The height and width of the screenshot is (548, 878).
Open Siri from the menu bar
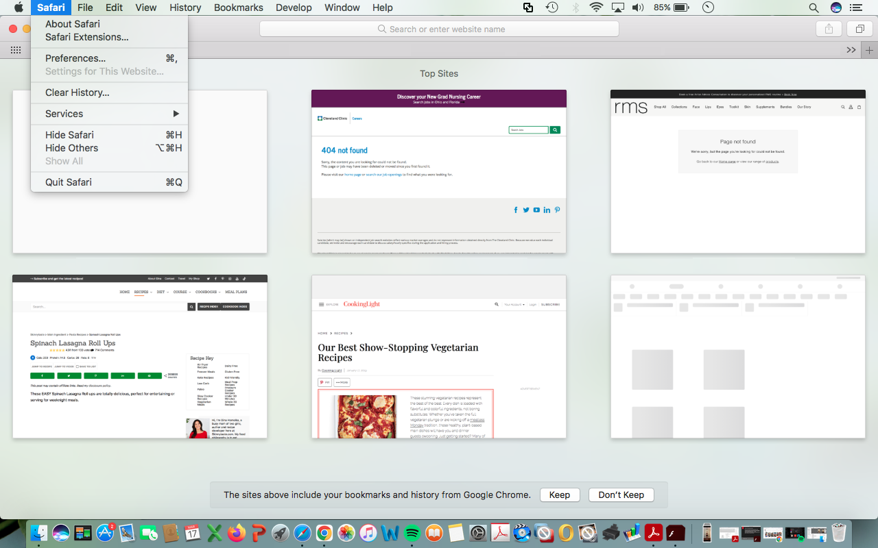(x=835, y=8)
